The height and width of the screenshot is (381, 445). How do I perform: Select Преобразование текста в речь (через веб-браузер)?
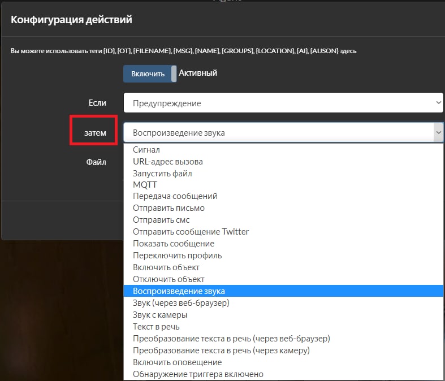(x=283, y=339)
